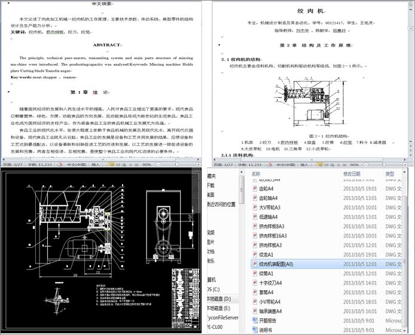
Task: Select the file named 套筒A4
Action: (267, 292)
